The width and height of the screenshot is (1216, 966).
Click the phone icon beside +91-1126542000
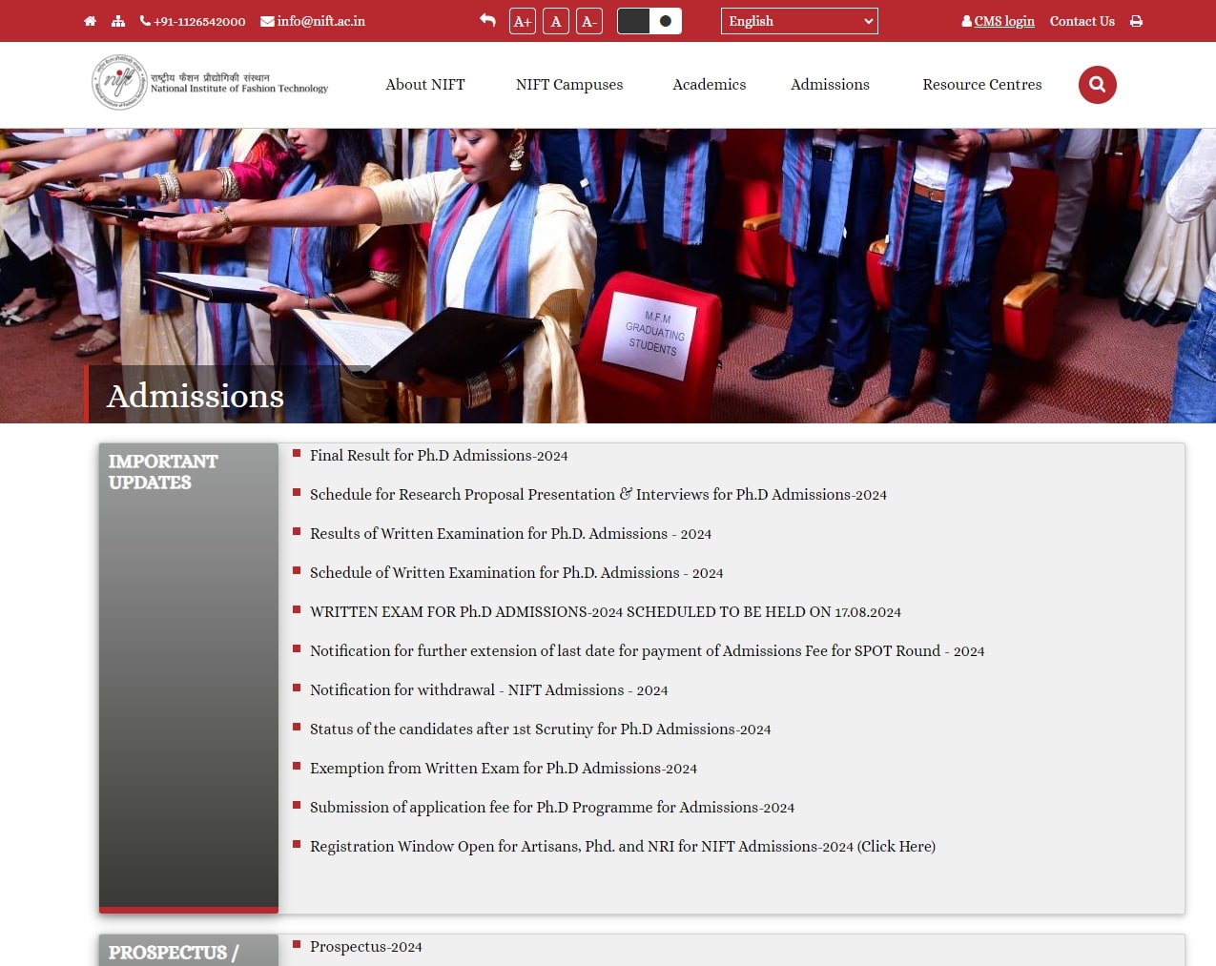tap(144, 20)
